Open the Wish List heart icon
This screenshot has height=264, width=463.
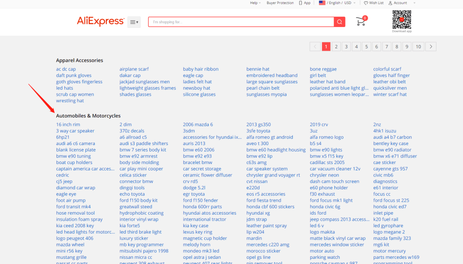366,3
